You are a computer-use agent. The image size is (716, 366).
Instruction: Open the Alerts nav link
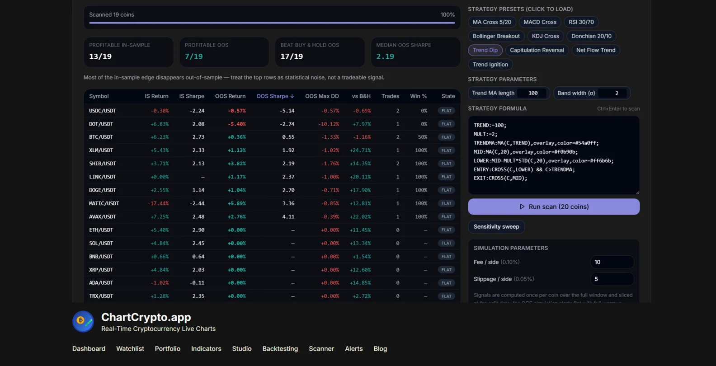[x=353, y=349]
